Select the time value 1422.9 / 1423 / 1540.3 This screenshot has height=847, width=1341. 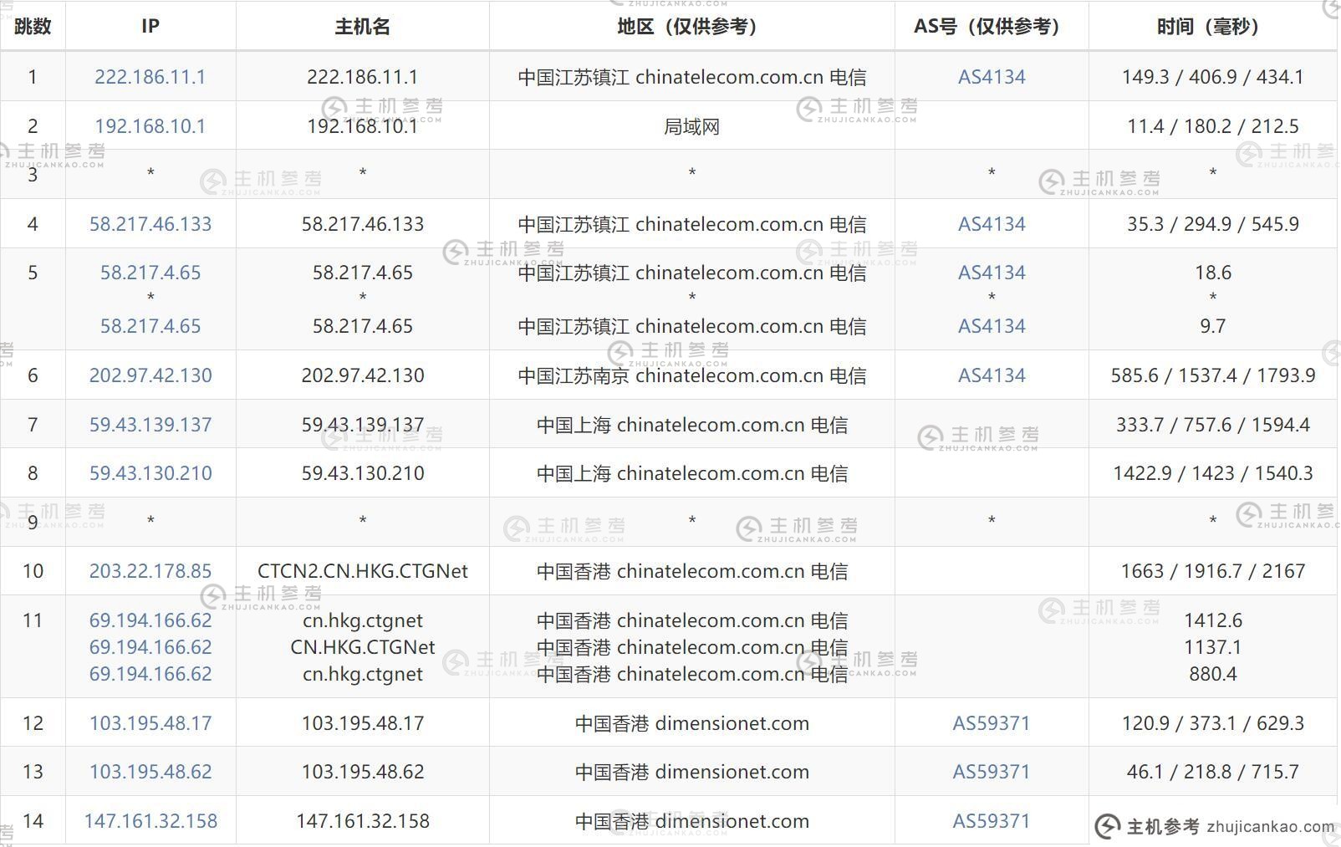1213,473
